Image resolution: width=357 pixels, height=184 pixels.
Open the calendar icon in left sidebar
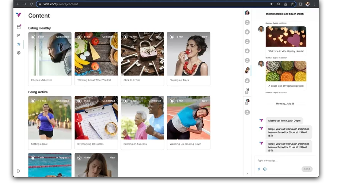[19, 27]
